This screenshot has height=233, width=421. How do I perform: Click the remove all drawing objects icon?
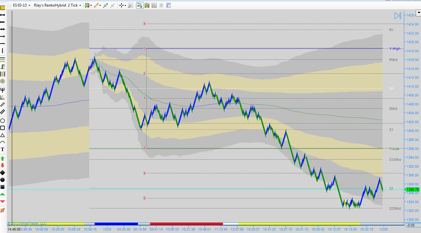2,210
